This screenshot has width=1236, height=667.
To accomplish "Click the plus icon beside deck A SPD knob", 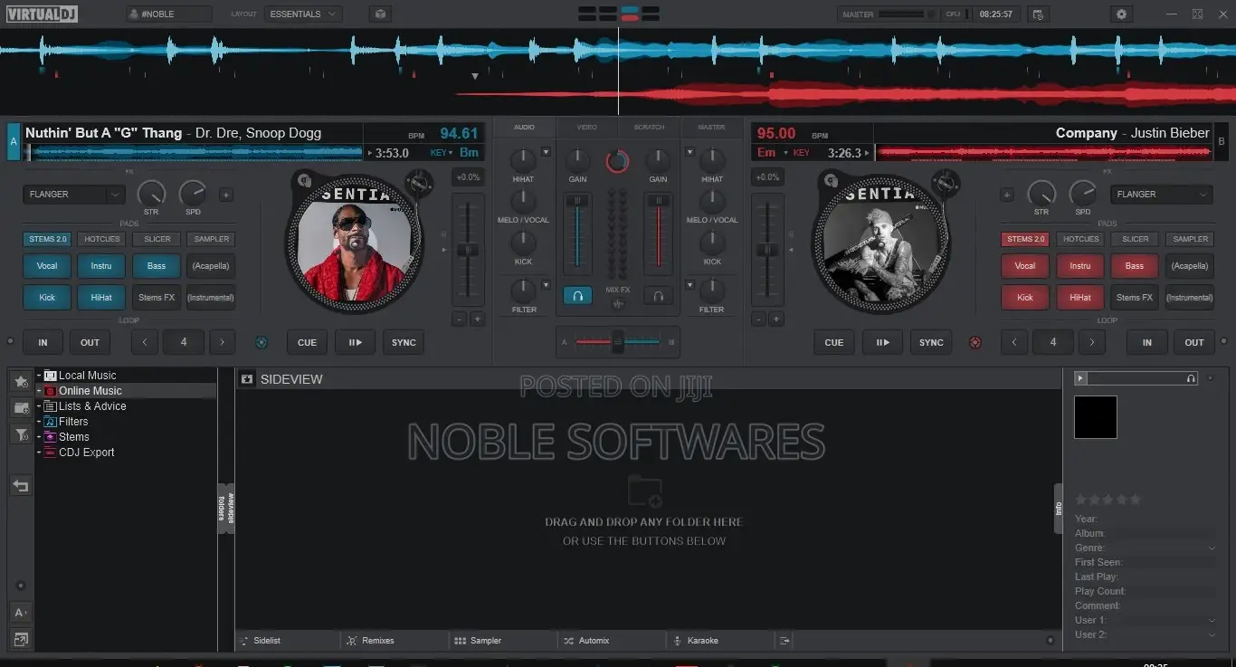I will 225,195.
